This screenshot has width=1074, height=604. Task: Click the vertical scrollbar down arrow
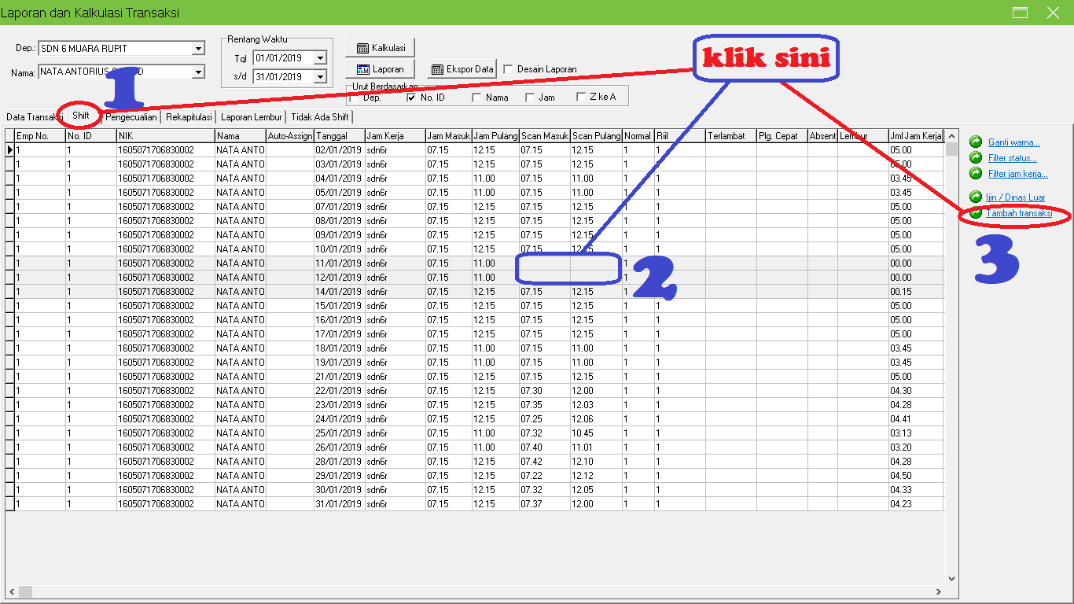[x=951, y=578]
